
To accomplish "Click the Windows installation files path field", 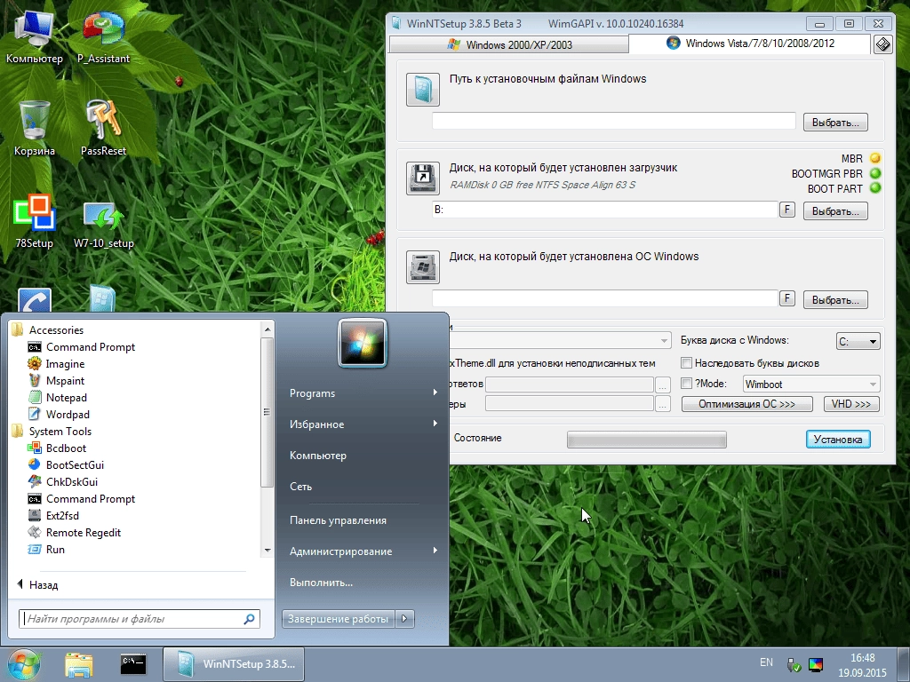I will click(x=613, y=121).
